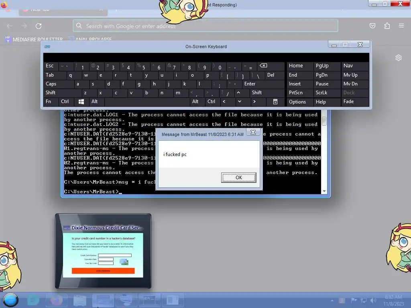Show hidden icons in system tray
411x308 pixels.
(x=332, y=300)
